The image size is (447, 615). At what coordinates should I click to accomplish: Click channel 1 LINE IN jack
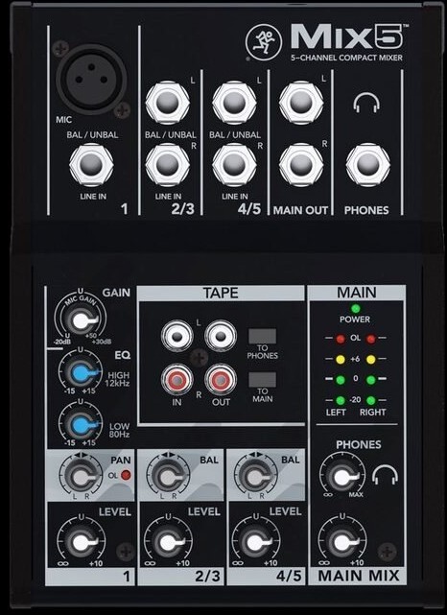(x=91, y=165)
